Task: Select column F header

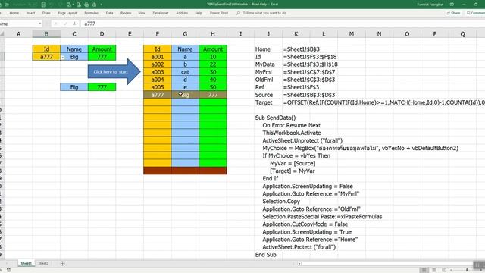Action: 158,33
